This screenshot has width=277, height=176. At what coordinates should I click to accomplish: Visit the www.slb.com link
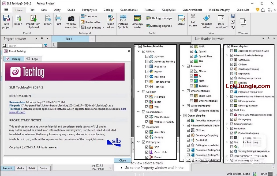pyautogui.click(x=17, y=112)
